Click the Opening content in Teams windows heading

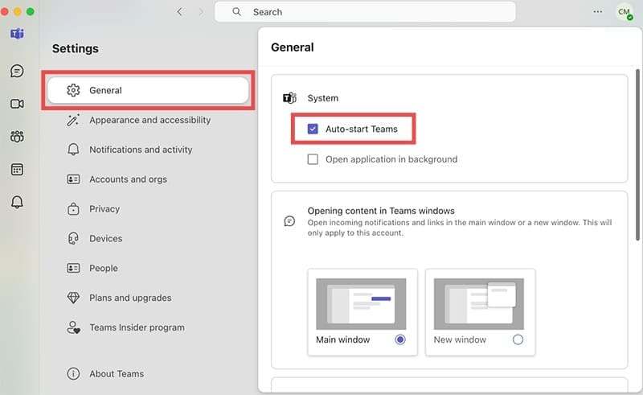tap(381, 211)
